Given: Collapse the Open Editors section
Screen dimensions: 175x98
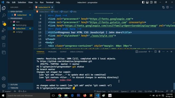Looking at the screenshot, I should point(20,12).
